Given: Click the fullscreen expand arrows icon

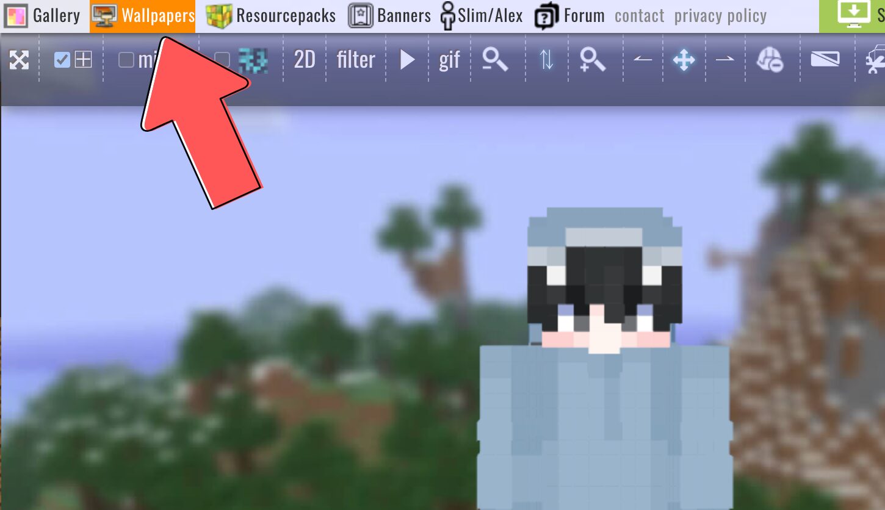Looking at the screenshot, I should (x=19, y=60).
